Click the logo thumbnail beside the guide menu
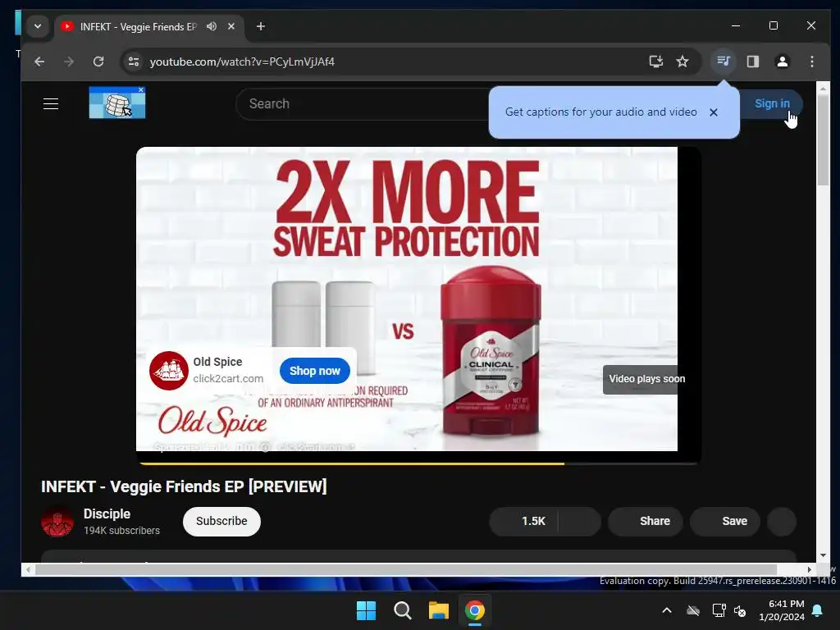 [117, 103]
